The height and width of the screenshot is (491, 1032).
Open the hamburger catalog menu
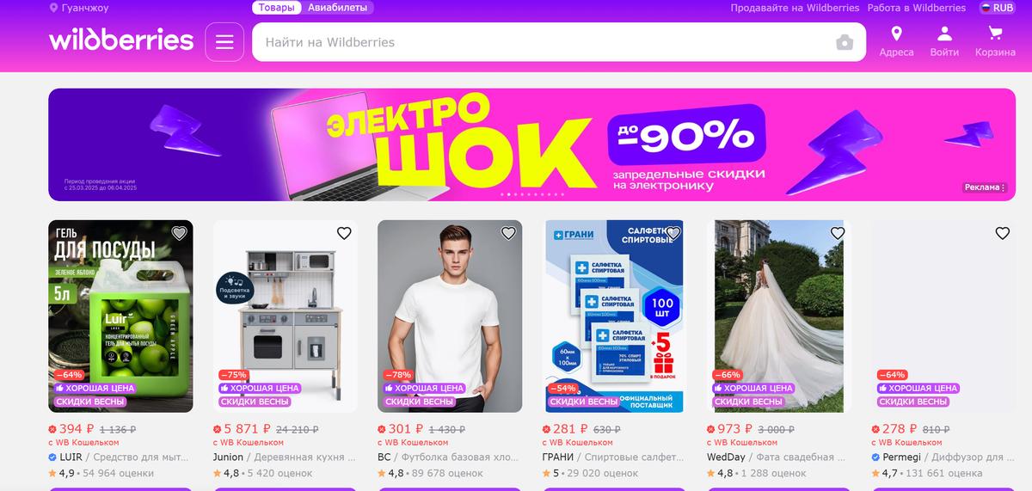pos(224,42)
